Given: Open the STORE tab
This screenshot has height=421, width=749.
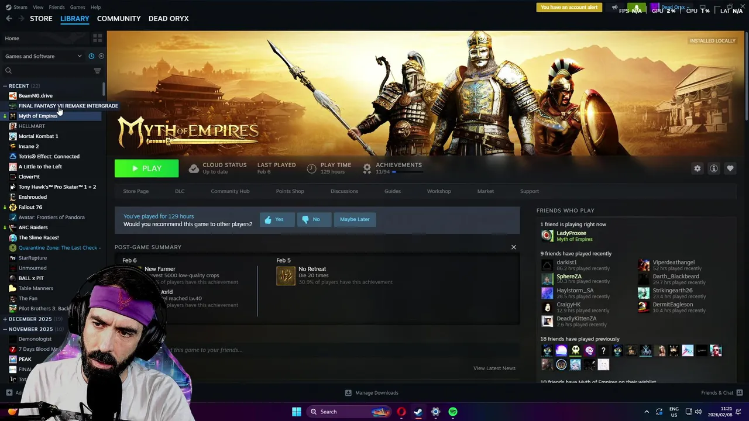Looking at the screenshot, I should (41, 19).
